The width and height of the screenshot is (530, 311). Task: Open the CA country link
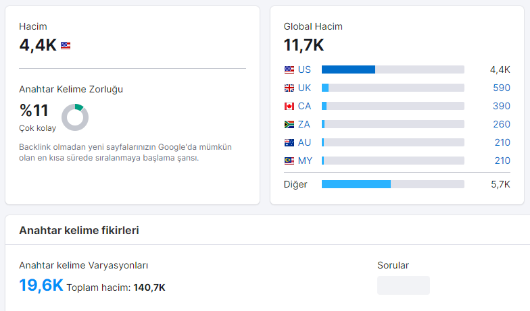pos(304,107)
